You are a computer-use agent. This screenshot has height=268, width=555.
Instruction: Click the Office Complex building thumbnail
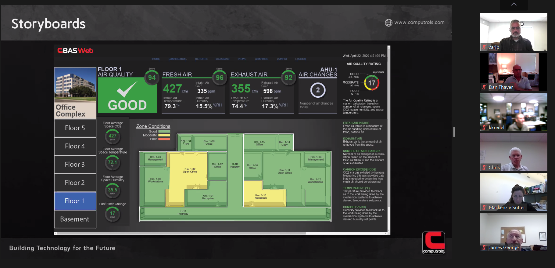coord(75,85)
